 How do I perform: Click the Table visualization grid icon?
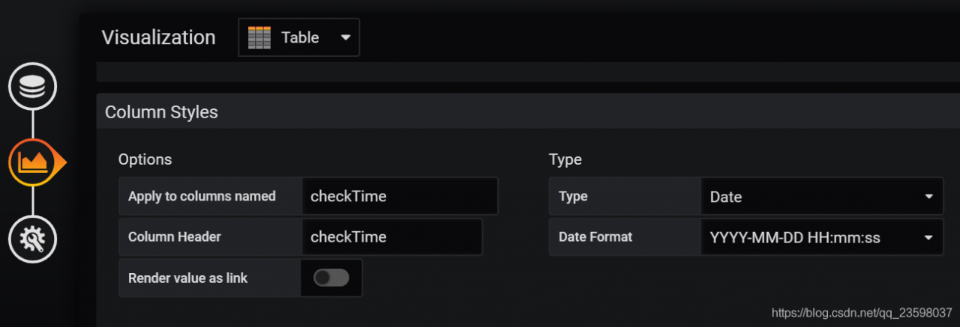[259, 37]
